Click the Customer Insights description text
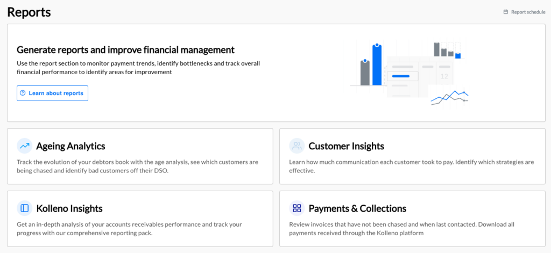 412,167
